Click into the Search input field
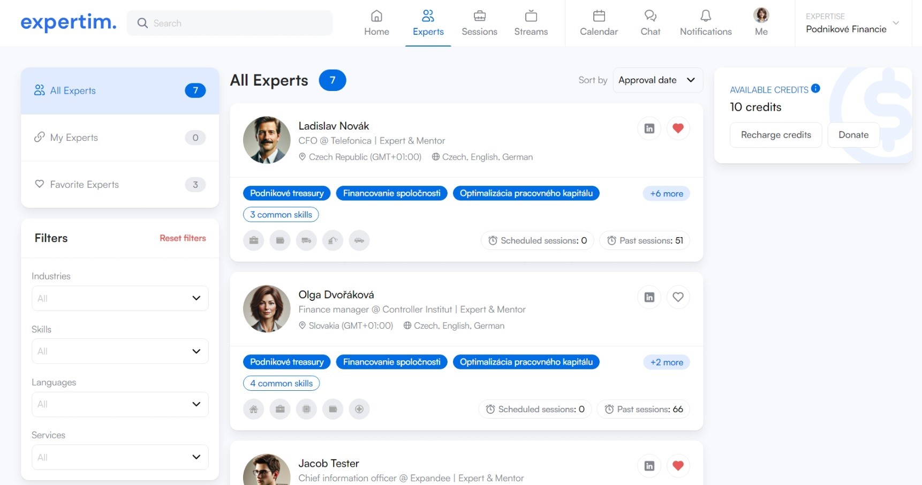This screenshot has height=485, width=922. click(x=236, y=23)
